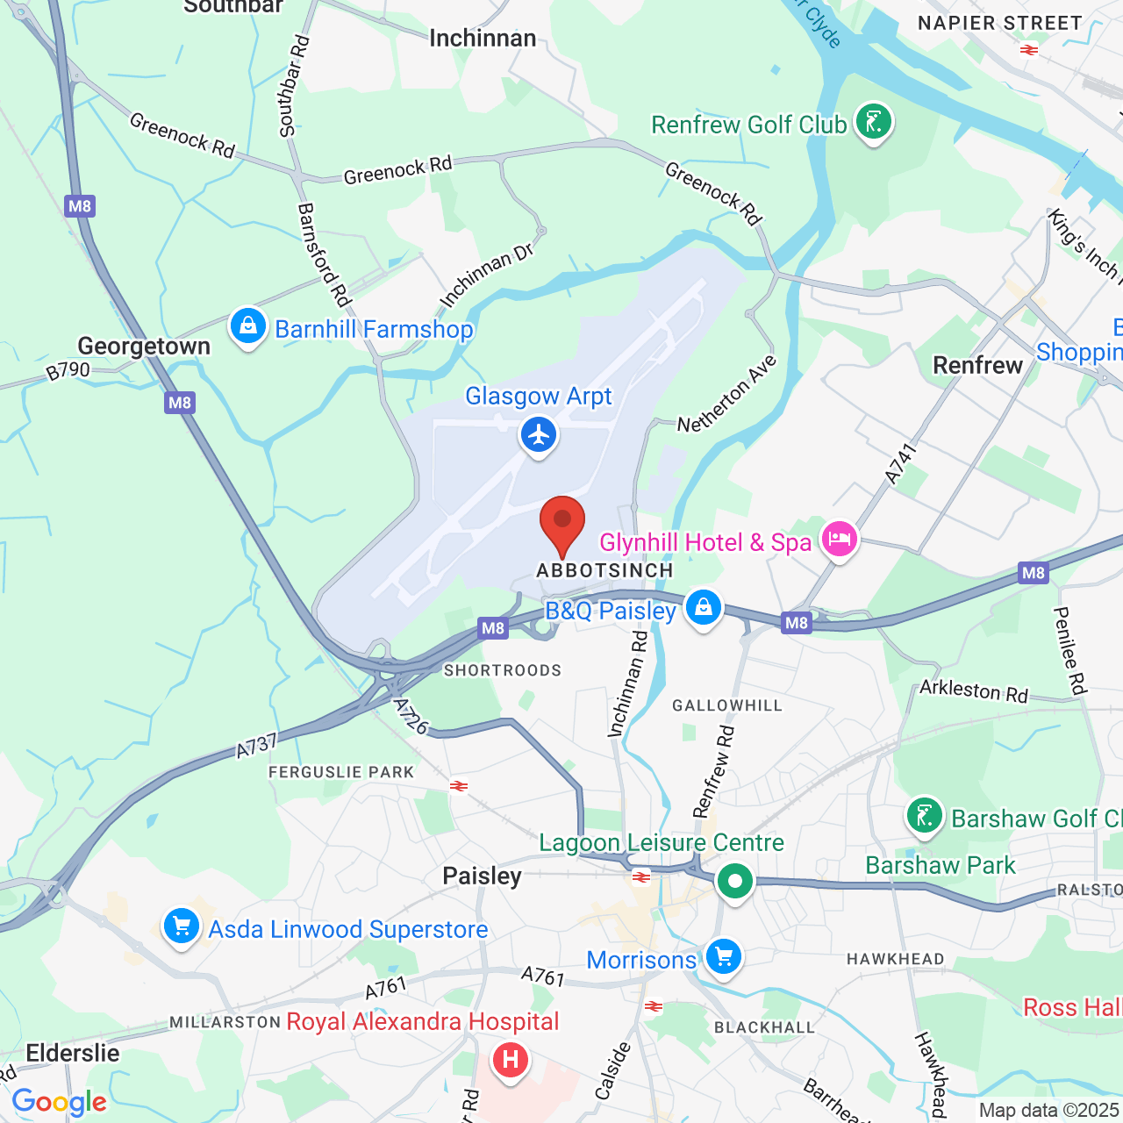Select the Renfrew town label
Viewport: 1123px width, 1123px height.
[x=977, y=365]
